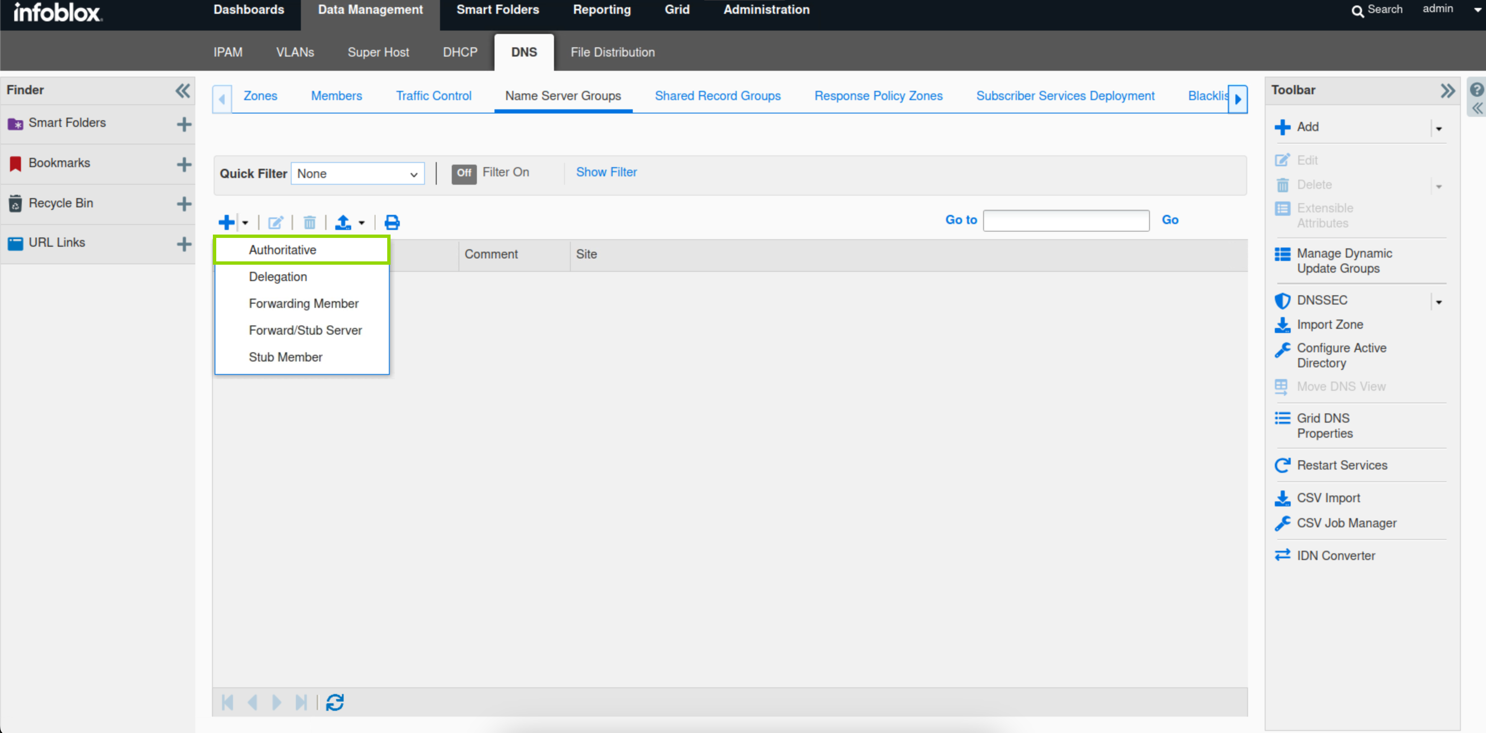The width and height of the screenshot is (1486, 733).
Task: Expand the DNSSEC dropdown arrow
Action: (1438, 302)
